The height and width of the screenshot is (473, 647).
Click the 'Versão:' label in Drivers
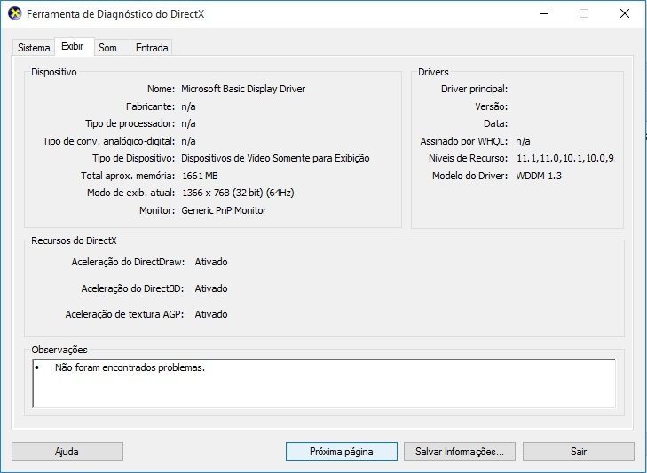pos(492,106)
